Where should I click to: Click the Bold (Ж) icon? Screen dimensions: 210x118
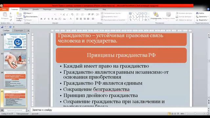click(41, 19)
